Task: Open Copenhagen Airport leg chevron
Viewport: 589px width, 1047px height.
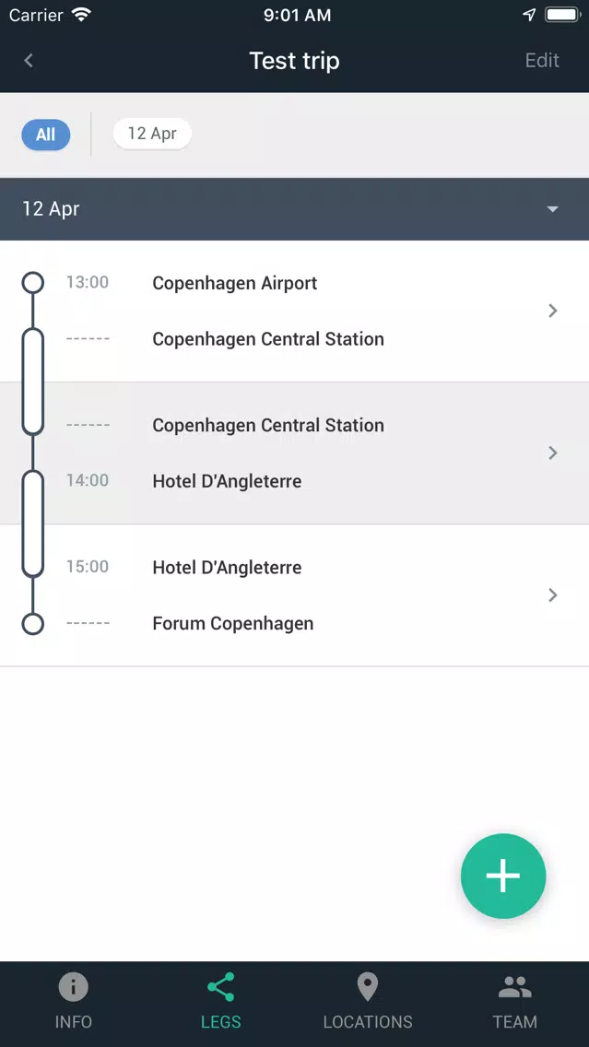Action: point(552,311)
